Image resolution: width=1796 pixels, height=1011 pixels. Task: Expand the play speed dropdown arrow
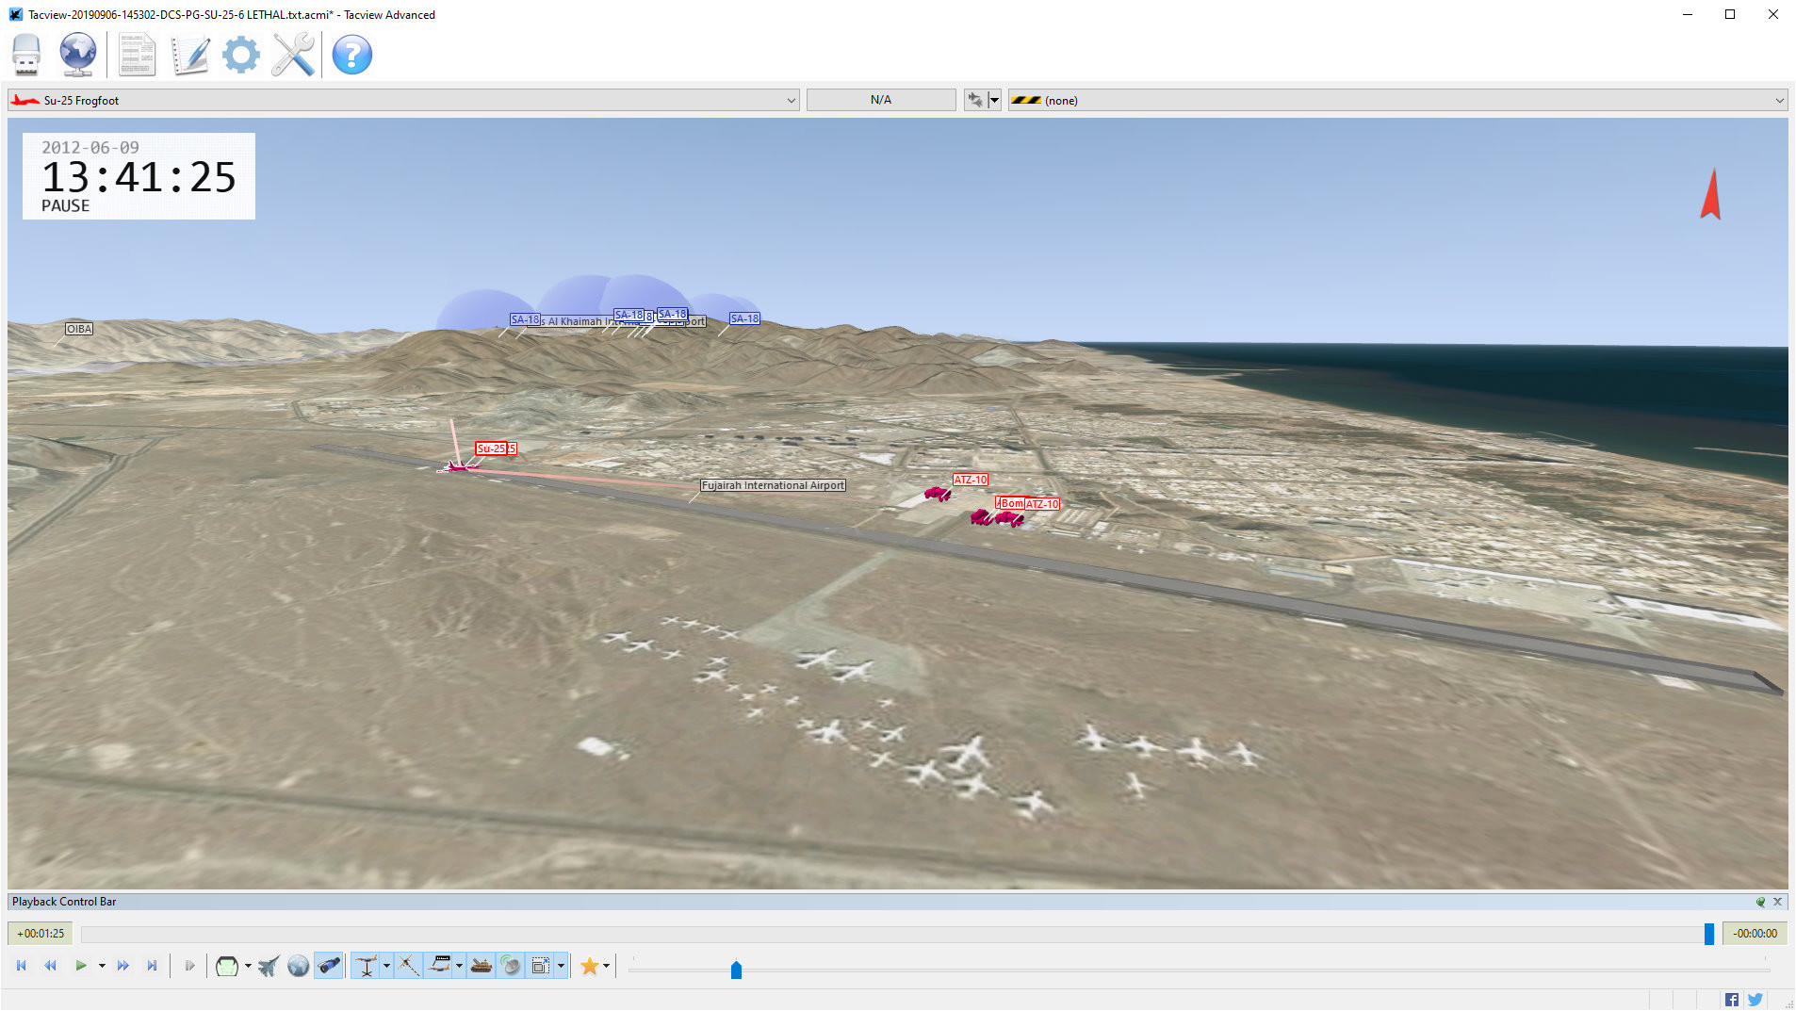[102, 966]
